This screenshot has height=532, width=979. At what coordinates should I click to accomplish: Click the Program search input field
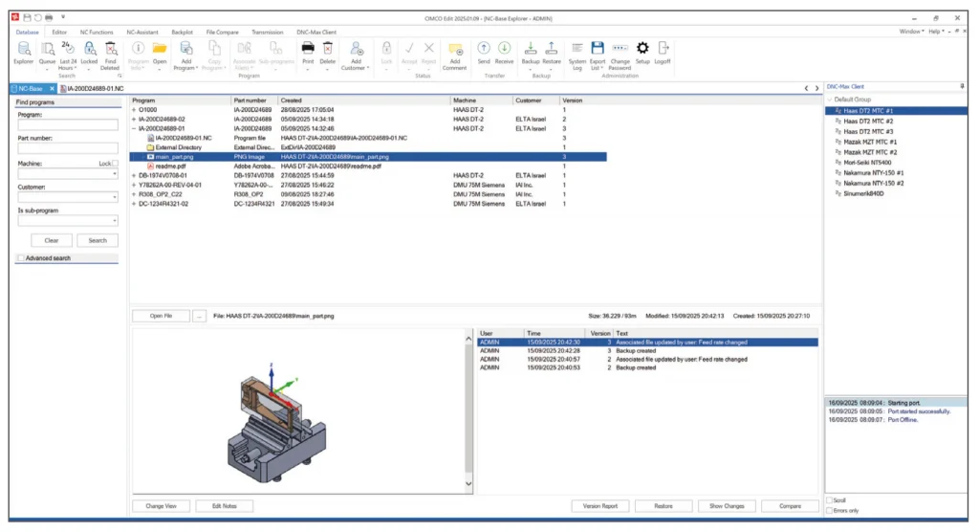pos(66,125)
